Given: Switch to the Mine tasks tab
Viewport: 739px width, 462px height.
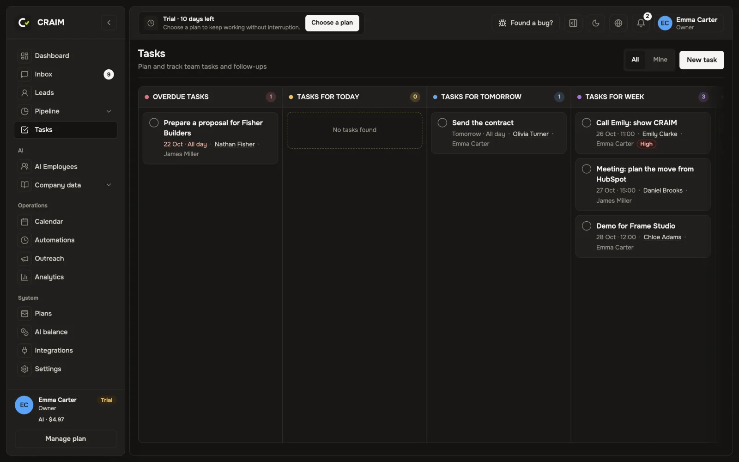Looking at the screenshot, I should click(x=660, y=60).
